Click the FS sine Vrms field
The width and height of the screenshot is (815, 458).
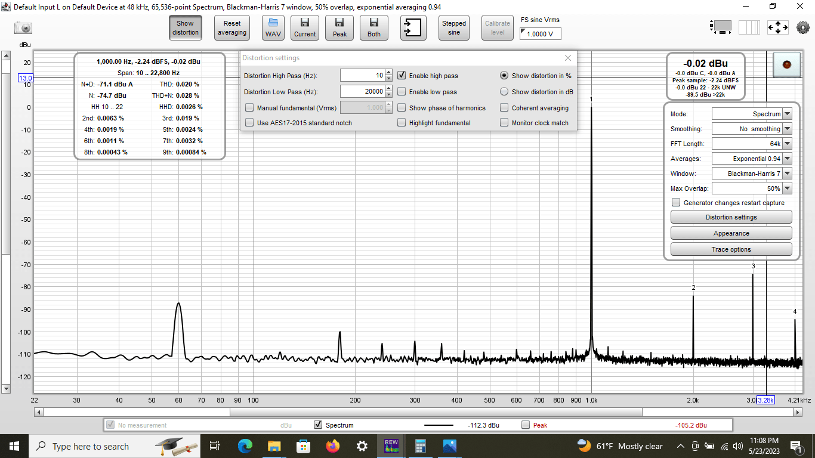pos(541,34)
